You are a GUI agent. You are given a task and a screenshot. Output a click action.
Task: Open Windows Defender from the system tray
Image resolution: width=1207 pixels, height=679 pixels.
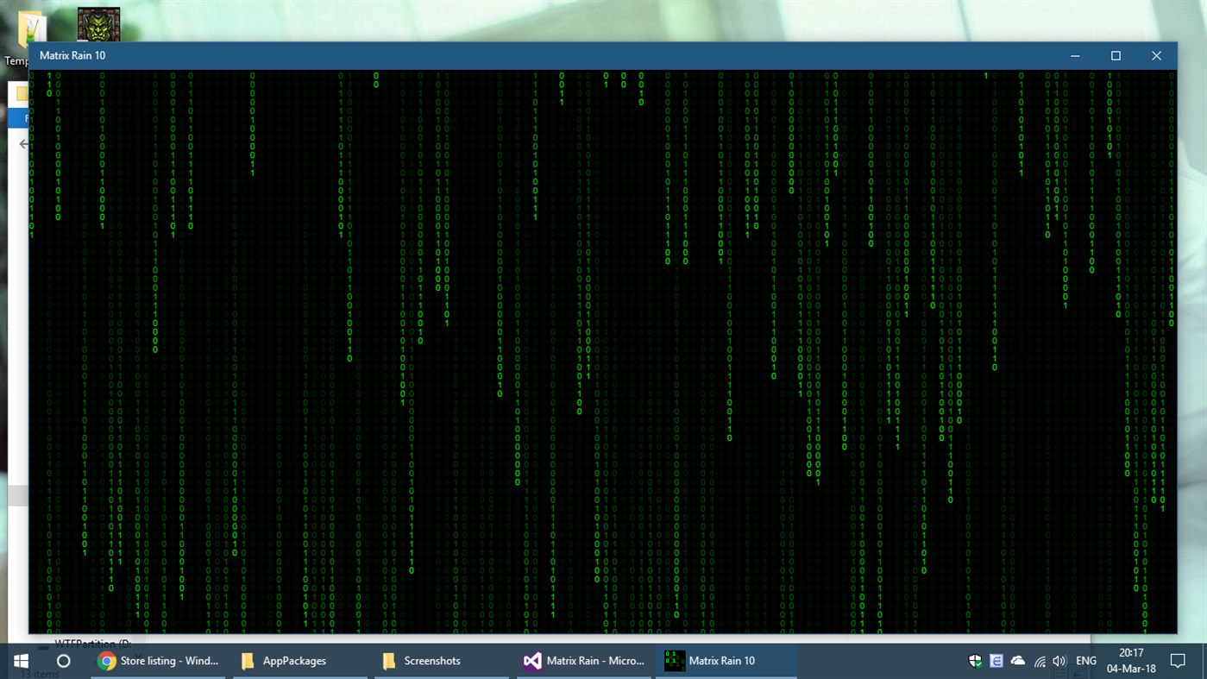pos(975,661)
